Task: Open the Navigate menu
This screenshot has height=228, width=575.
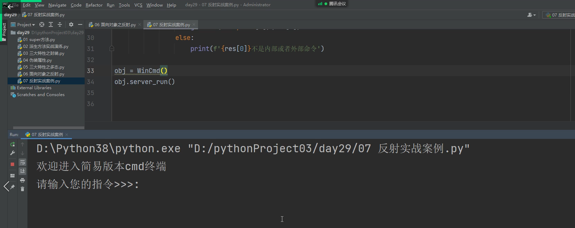Action: point(57,5)
